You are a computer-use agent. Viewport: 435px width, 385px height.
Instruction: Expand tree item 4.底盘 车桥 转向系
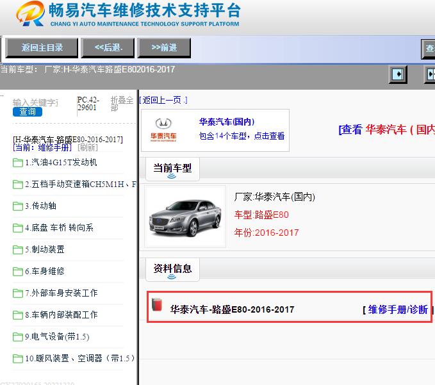tap(59, 227)
